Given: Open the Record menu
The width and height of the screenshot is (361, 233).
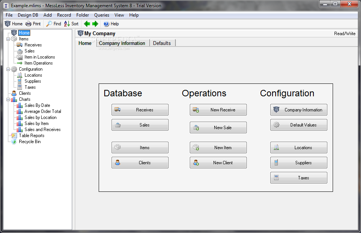Looking at the screenshot, I should click(x=64, y=15).
